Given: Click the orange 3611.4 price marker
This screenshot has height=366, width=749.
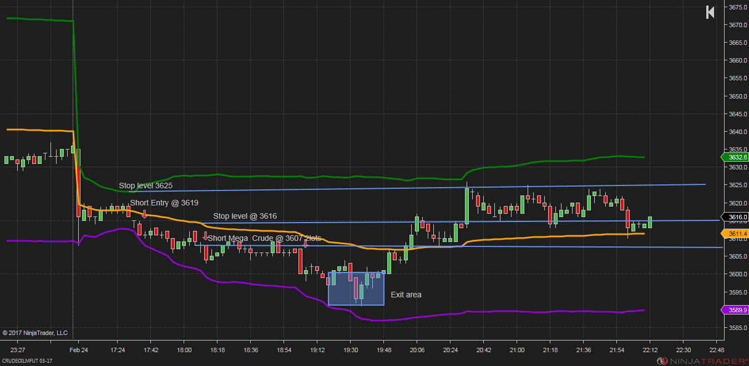Looking at the screenshot, I should 734,234.
